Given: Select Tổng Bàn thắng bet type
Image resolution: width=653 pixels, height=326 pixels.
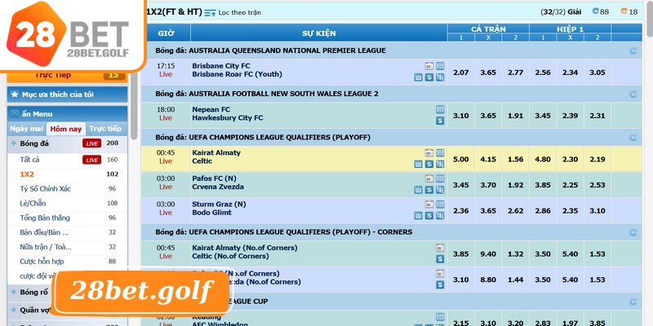Looking at the screenshot, I should pyautogui.click(x=68, y=218).
